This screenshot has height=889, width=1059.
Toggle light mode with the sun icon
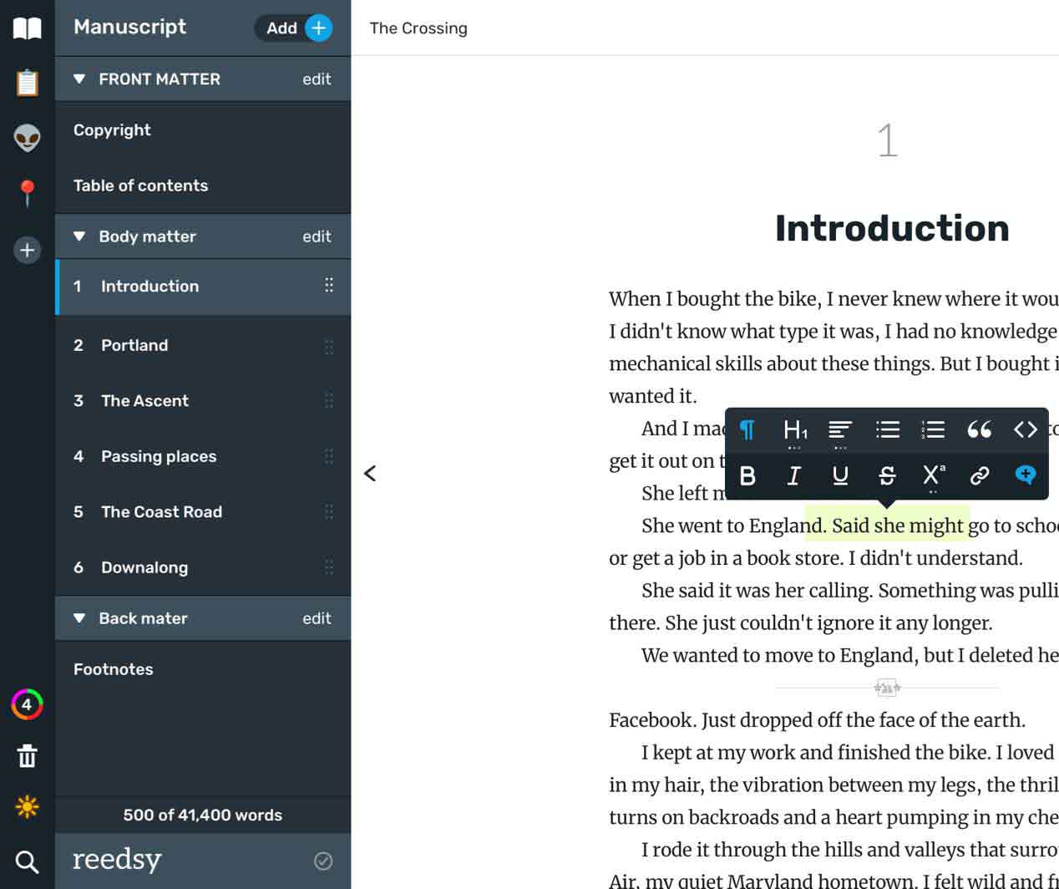27,807
